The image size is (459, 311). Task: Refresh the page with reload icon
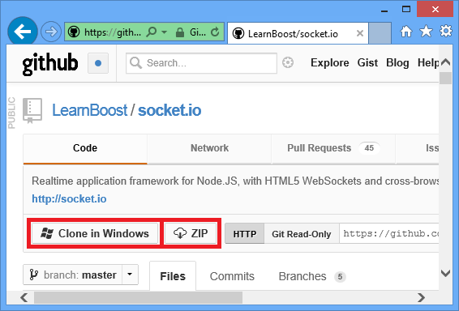[x=215, y=32]
